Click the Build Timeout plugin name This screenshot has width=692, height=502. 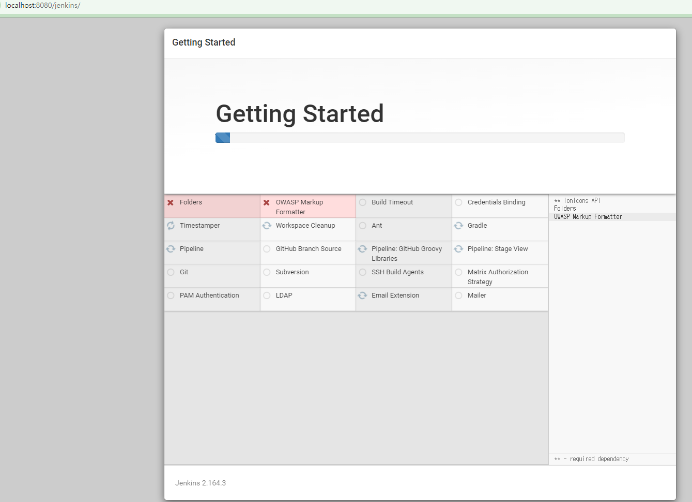(392, 202)
